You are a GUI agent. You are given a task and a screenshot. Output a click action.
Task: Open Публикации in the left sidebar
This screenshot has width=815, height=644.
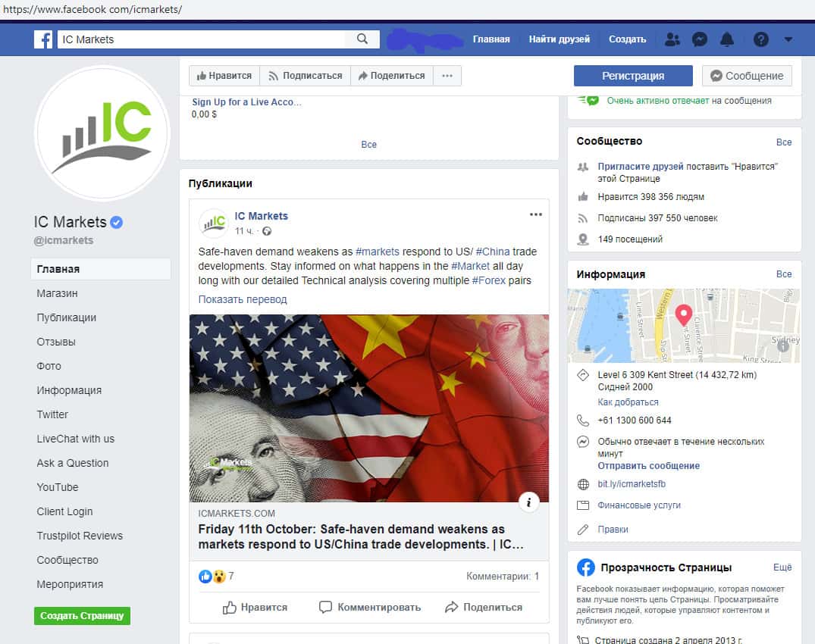pos(67,317)
